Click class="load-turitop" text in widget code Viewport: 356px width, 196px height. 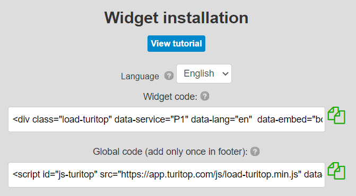pyautogui.click(x=72, y=119)
